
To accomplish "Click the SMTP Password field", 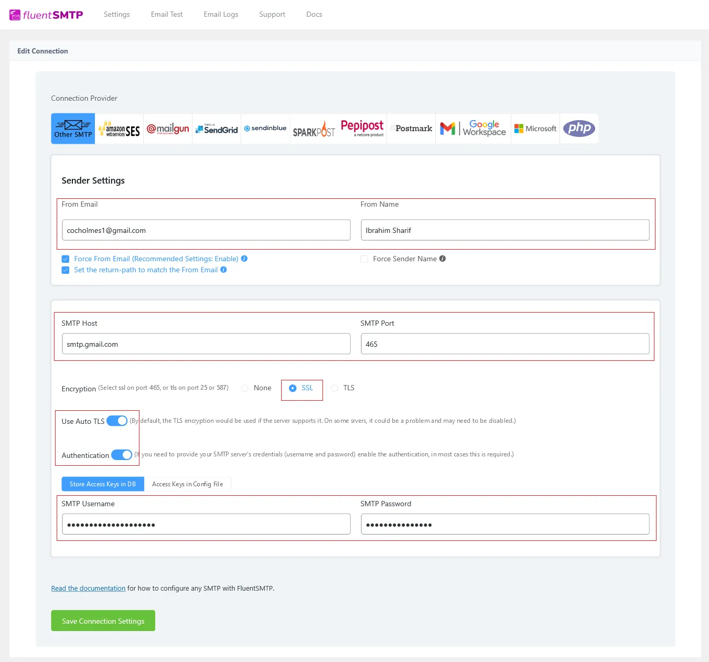I will coord(505,524).
